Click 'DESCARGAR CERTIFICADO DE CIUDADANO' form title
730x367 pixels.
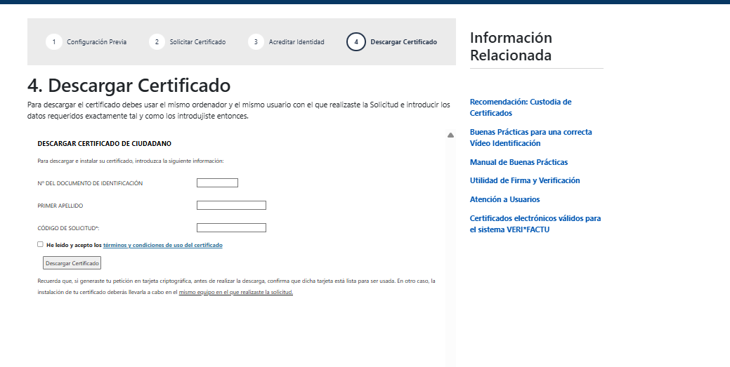click(104, 144)
